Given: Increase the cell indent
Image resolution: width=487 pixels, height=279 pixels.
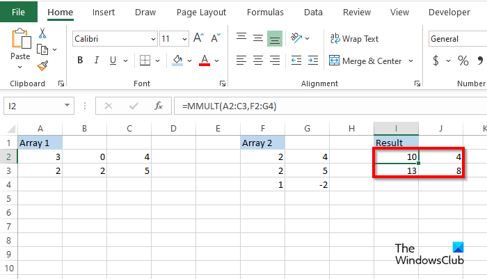Looking at the screenshot, I should (x=312, y=61).
